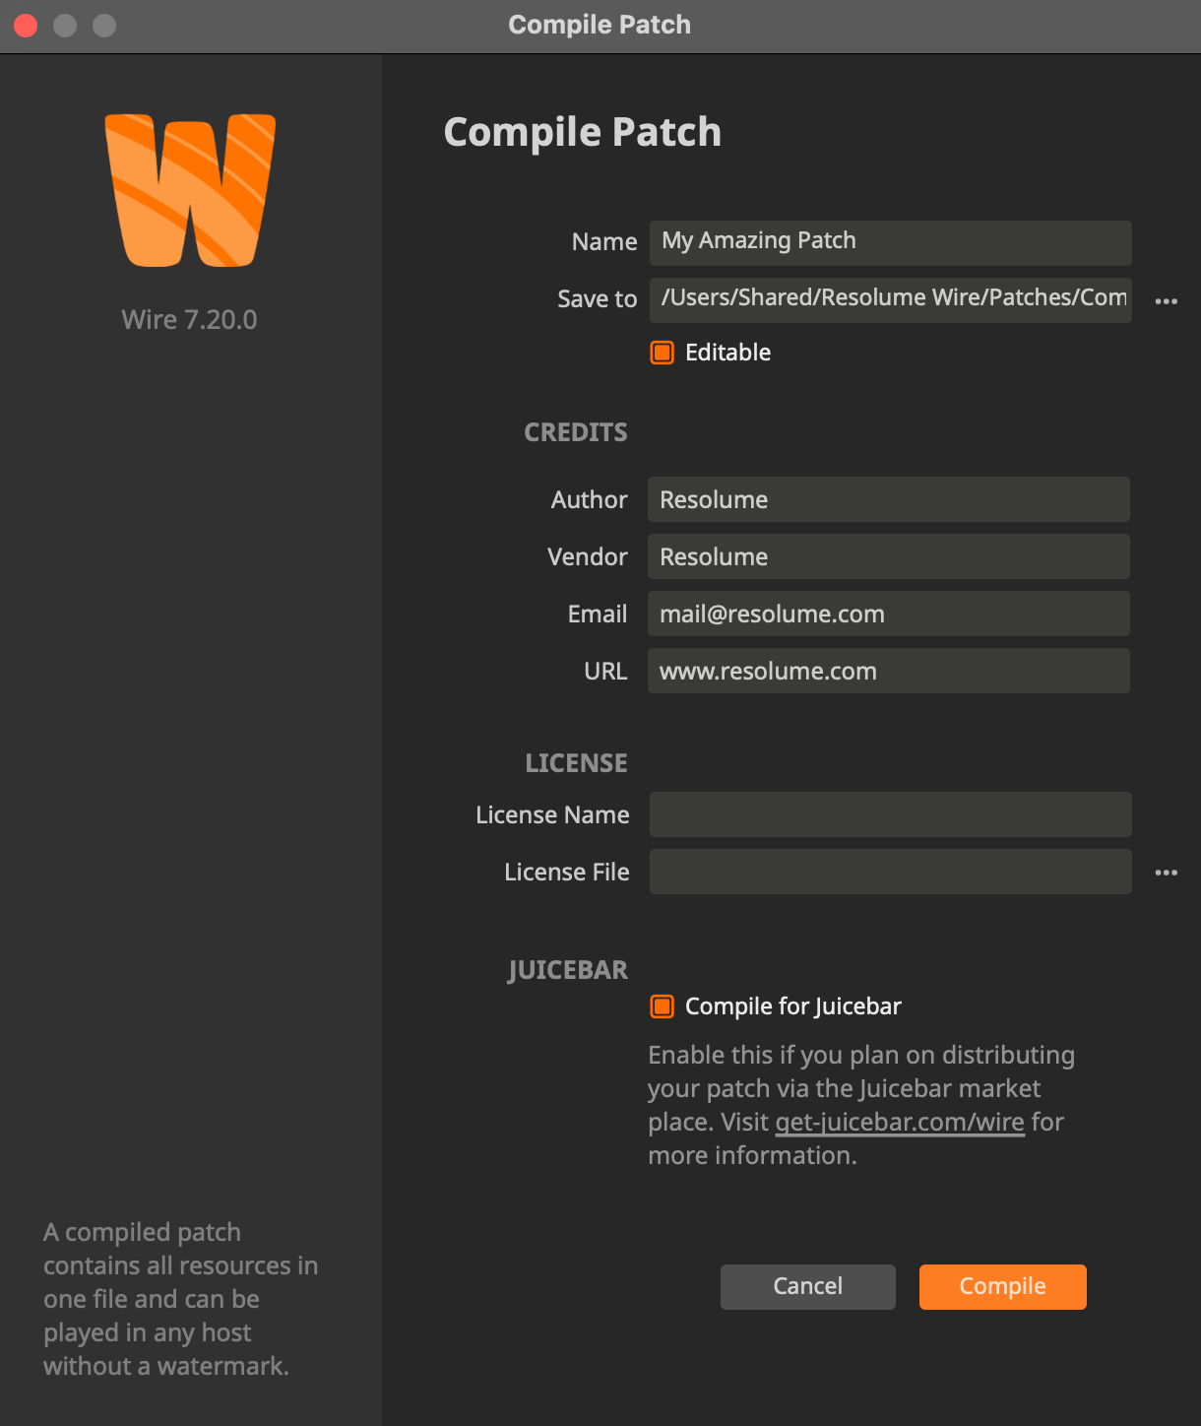This screenshot has height=1426, width=1201.
Task: Click the orange Wire logo
Action: pos(190,190)
